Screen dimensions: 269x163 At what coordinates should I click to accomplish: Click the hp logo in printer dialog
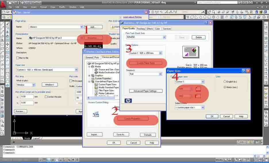tap(128, 101)
